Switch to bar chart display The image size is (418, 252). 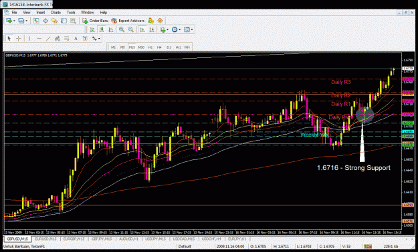point(92,30)
